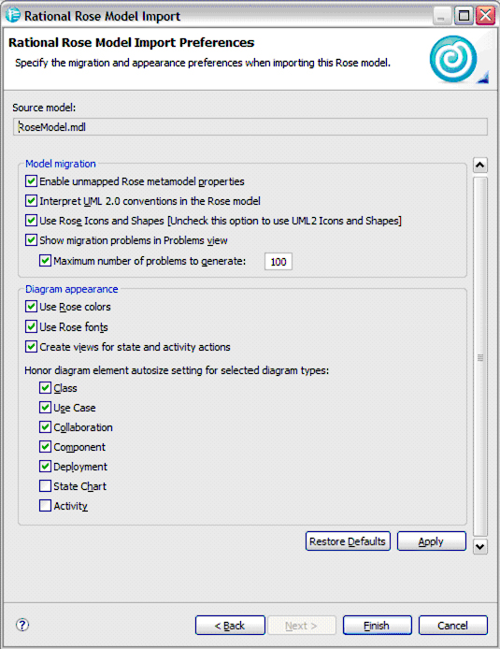The height and width of the screenshot is (649, 500).
Task: Click Finish to import the model
Action: [x=378, y=625]
